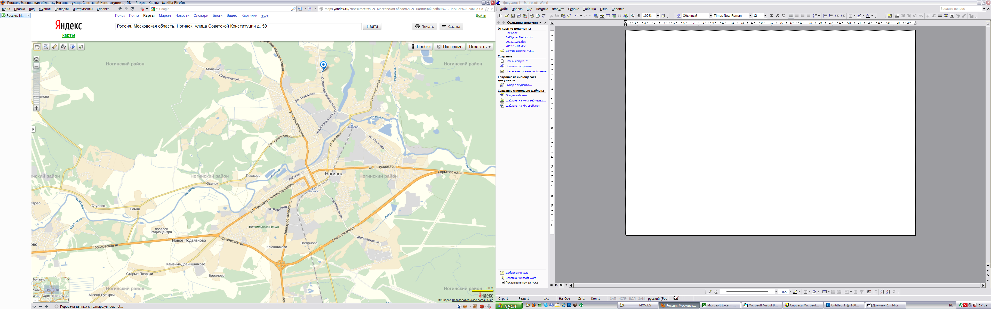Apply Bold (Ж) formatting in Word

(772, 16)
